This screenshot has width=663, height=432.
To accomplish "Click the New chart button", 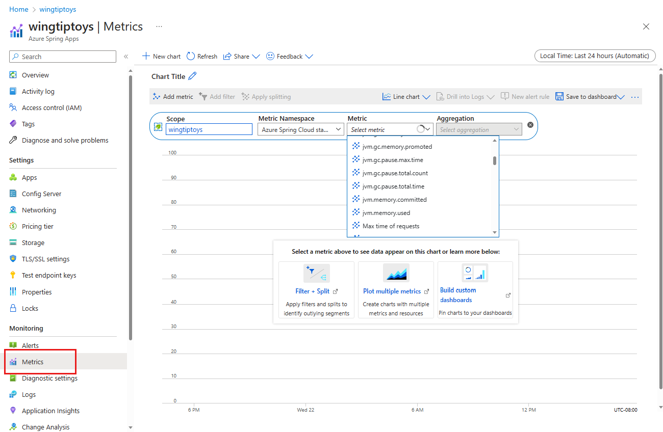I will click(x=161, y=57).
